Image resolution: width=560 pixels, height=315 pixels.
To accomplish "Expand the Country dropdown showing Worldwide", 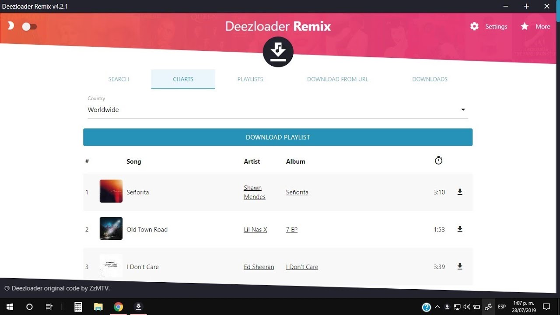I will point(278,110).
